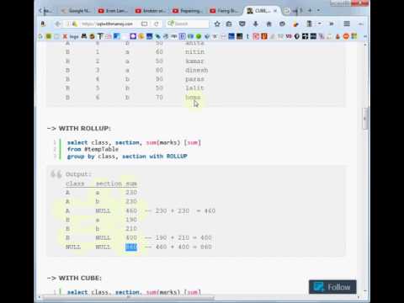The width and height of the screenshot is (404, 303).
Task: Click the name 'dinesh' in the table
Action: tap(196, 70)
